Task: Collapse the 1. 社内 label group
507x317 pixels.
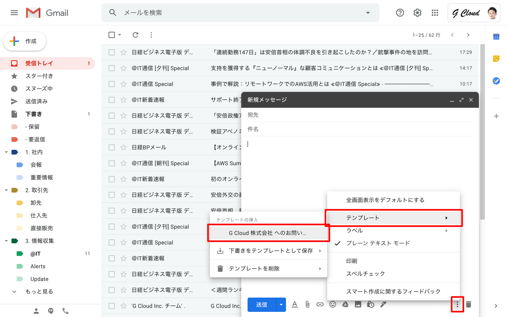Action: pyautogui.click(x=6, y=152)
